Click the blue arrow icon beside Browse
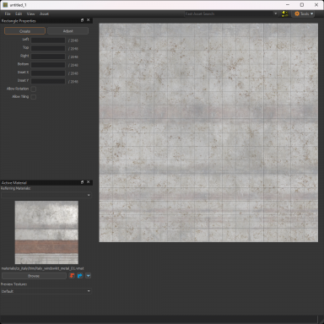 tap(80, 276)
